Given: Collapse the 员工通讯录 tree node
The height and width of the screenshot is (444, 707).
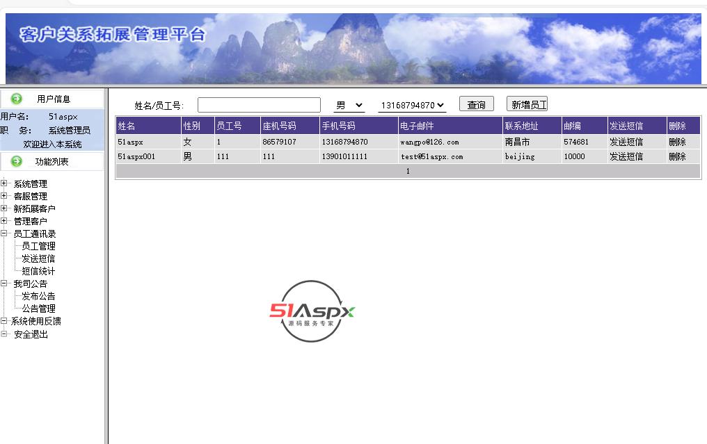Looking at the screenshot, I should [x=4, y=234].
